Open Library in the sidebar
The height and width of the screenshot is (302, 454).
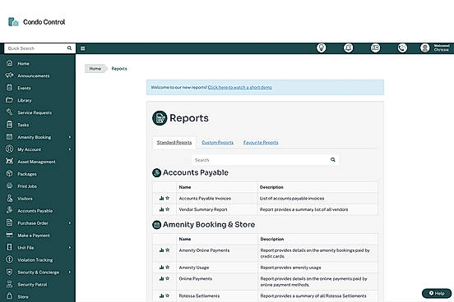[25, 100]
